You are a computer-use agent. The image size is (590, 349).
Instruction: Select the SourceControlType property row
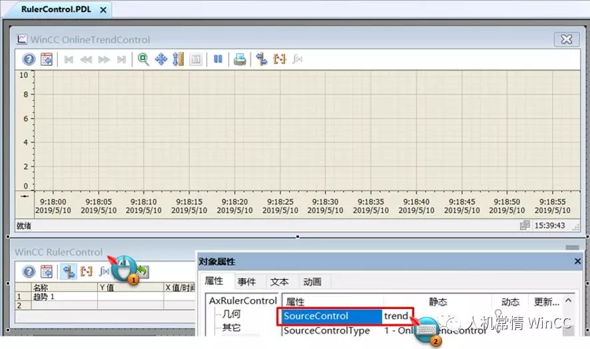326,330
